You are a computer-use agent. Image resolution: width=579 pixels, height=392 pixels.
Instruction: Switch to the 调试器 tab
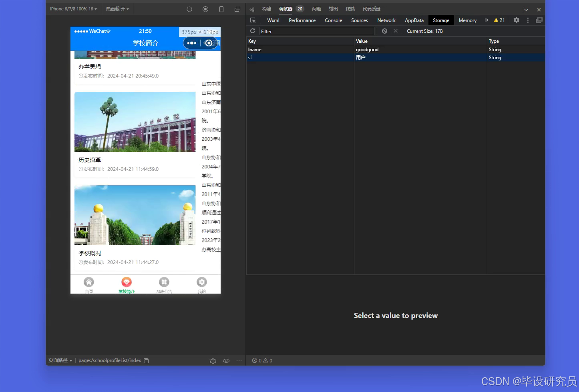(x=285, y=9)
